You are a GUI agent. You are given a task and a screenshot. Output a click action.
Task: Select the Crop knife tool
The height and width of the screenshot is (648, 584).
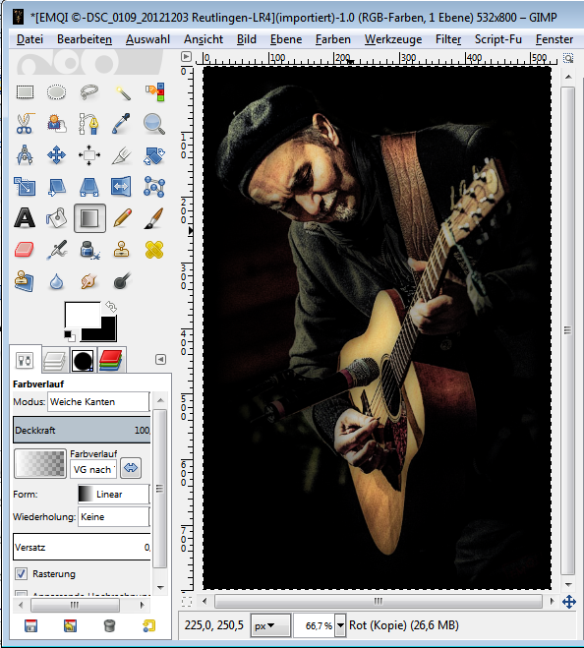point(122,155)
